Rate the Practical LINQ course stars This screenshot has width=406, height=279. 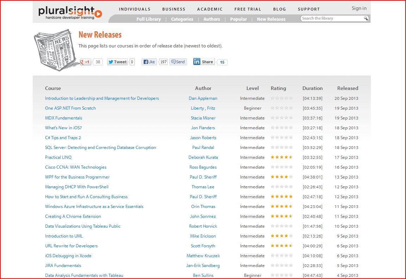[x=282, y=157]
